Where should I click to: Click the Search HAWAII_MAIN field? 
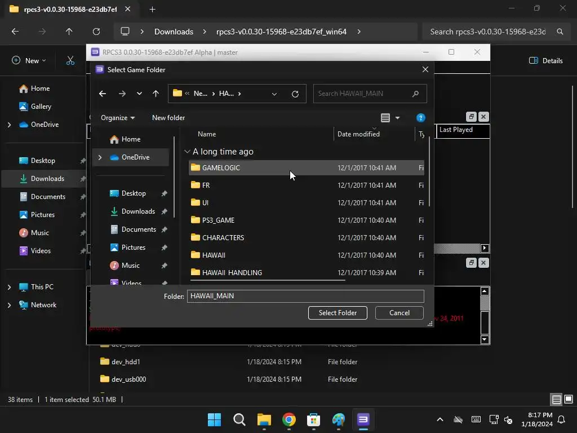(x=370, y=94)
